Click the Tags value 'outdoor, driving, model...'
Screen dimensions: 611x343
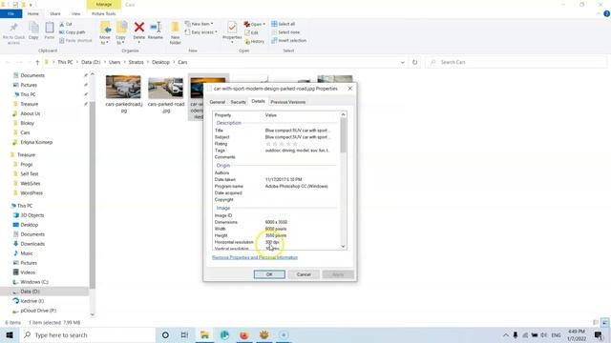click(x=297, y=151)
